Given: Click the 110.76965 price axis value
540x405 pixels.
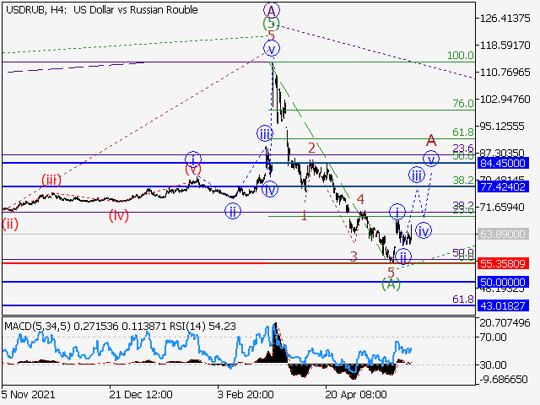Looking at the screenshot, I should (x=505, y=73).
